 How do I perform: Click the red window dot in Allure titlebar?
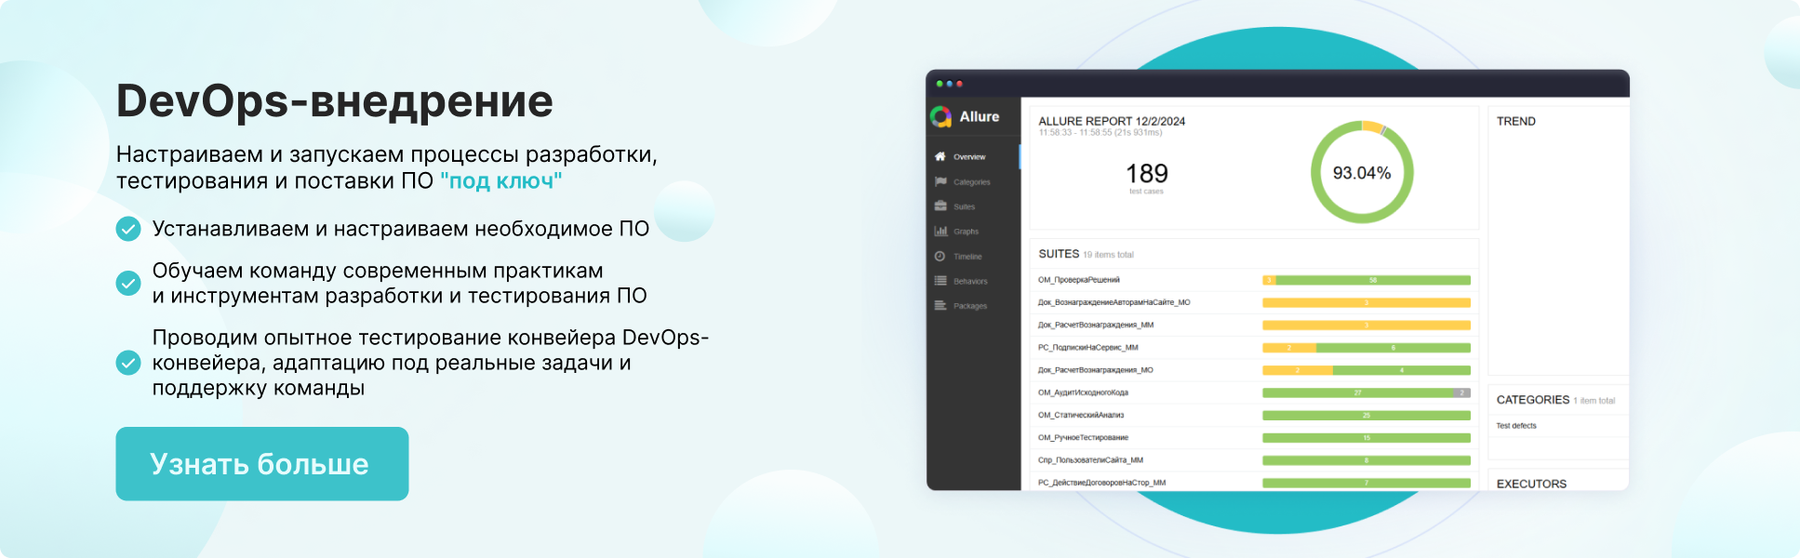click(x=960, y=84)
